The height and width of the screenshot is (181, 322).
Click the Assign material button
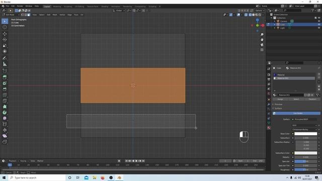(x=280, y=99)
